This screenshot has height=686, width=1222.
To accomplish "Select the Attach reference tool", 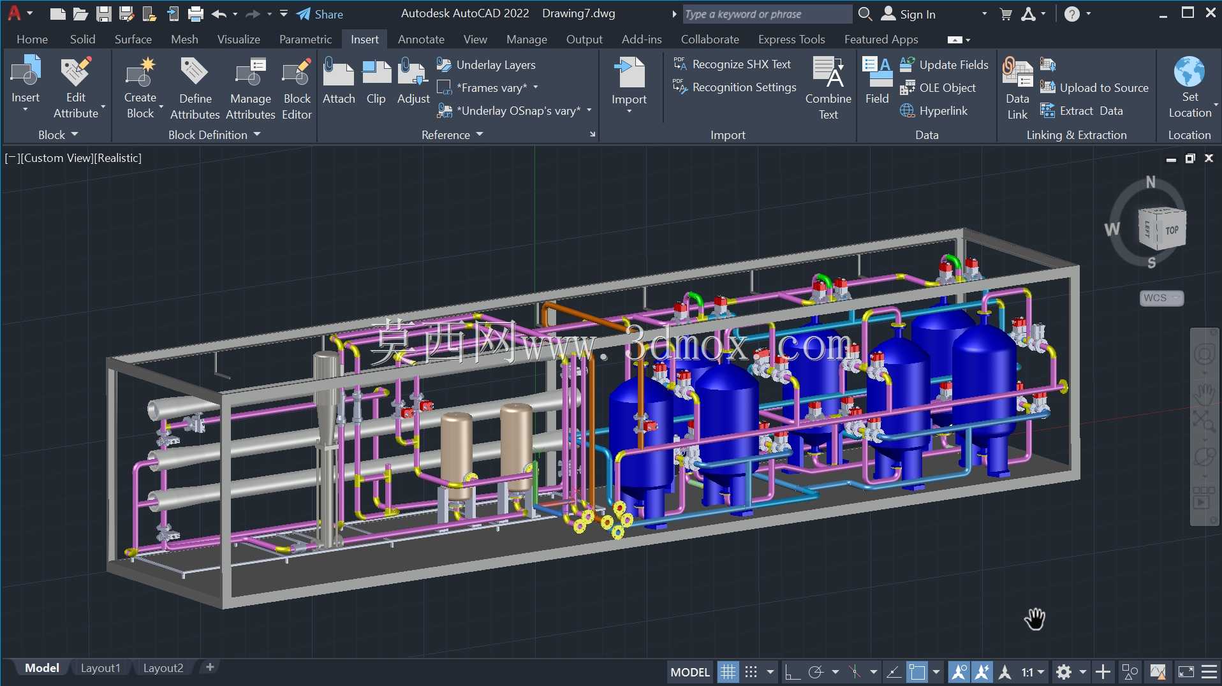I will click(339, 81).
